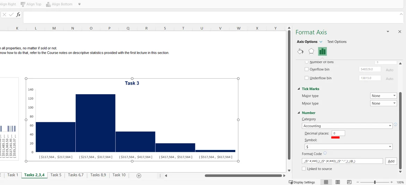
Task: Select Normal view grid icon
Action: click(x=326, y=182)
